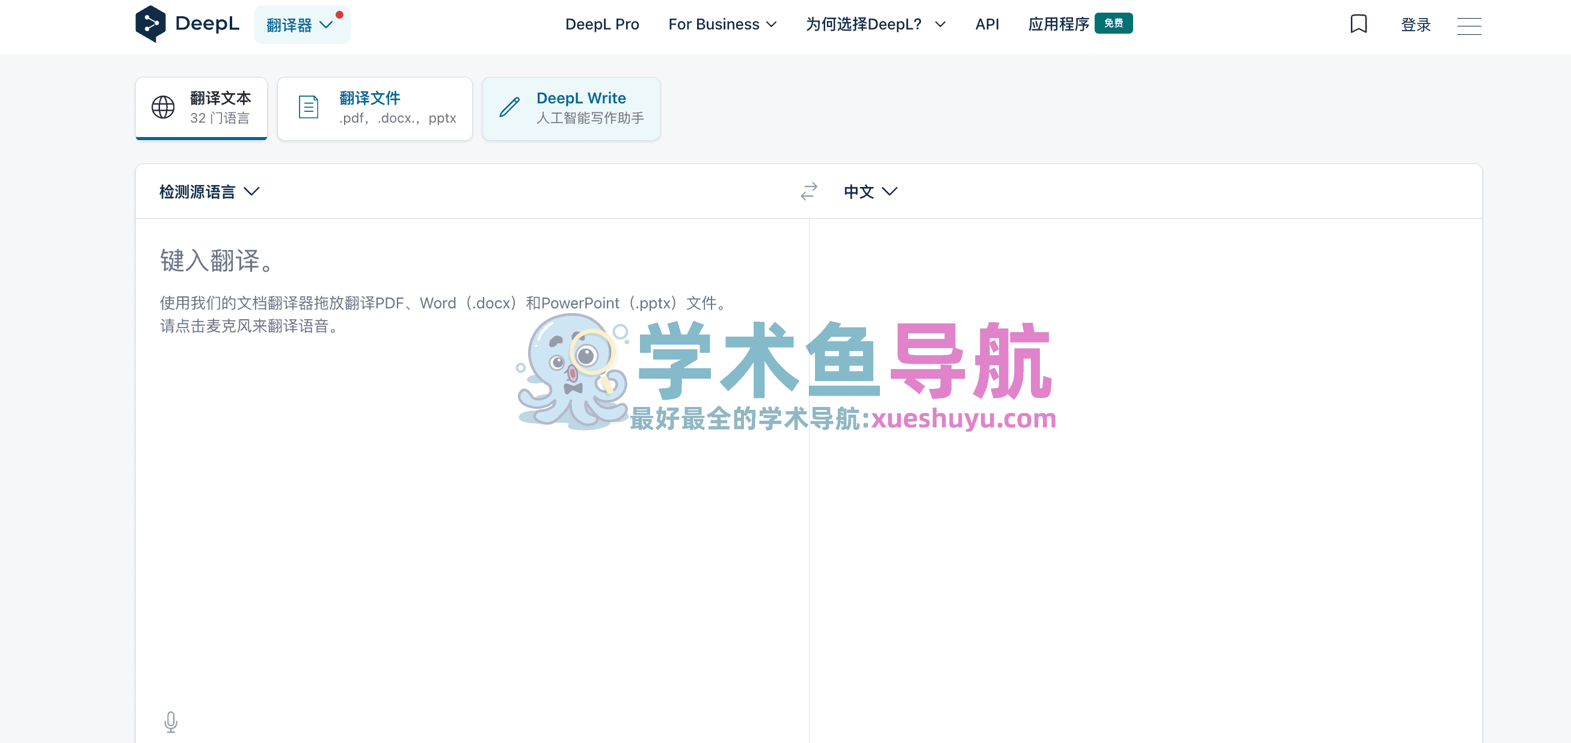
Task: Open the DeepL Write tab
Action: pos(571,108)
